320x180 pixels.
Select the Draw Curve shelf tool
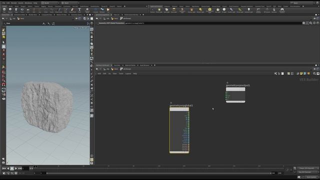point(59,10)
